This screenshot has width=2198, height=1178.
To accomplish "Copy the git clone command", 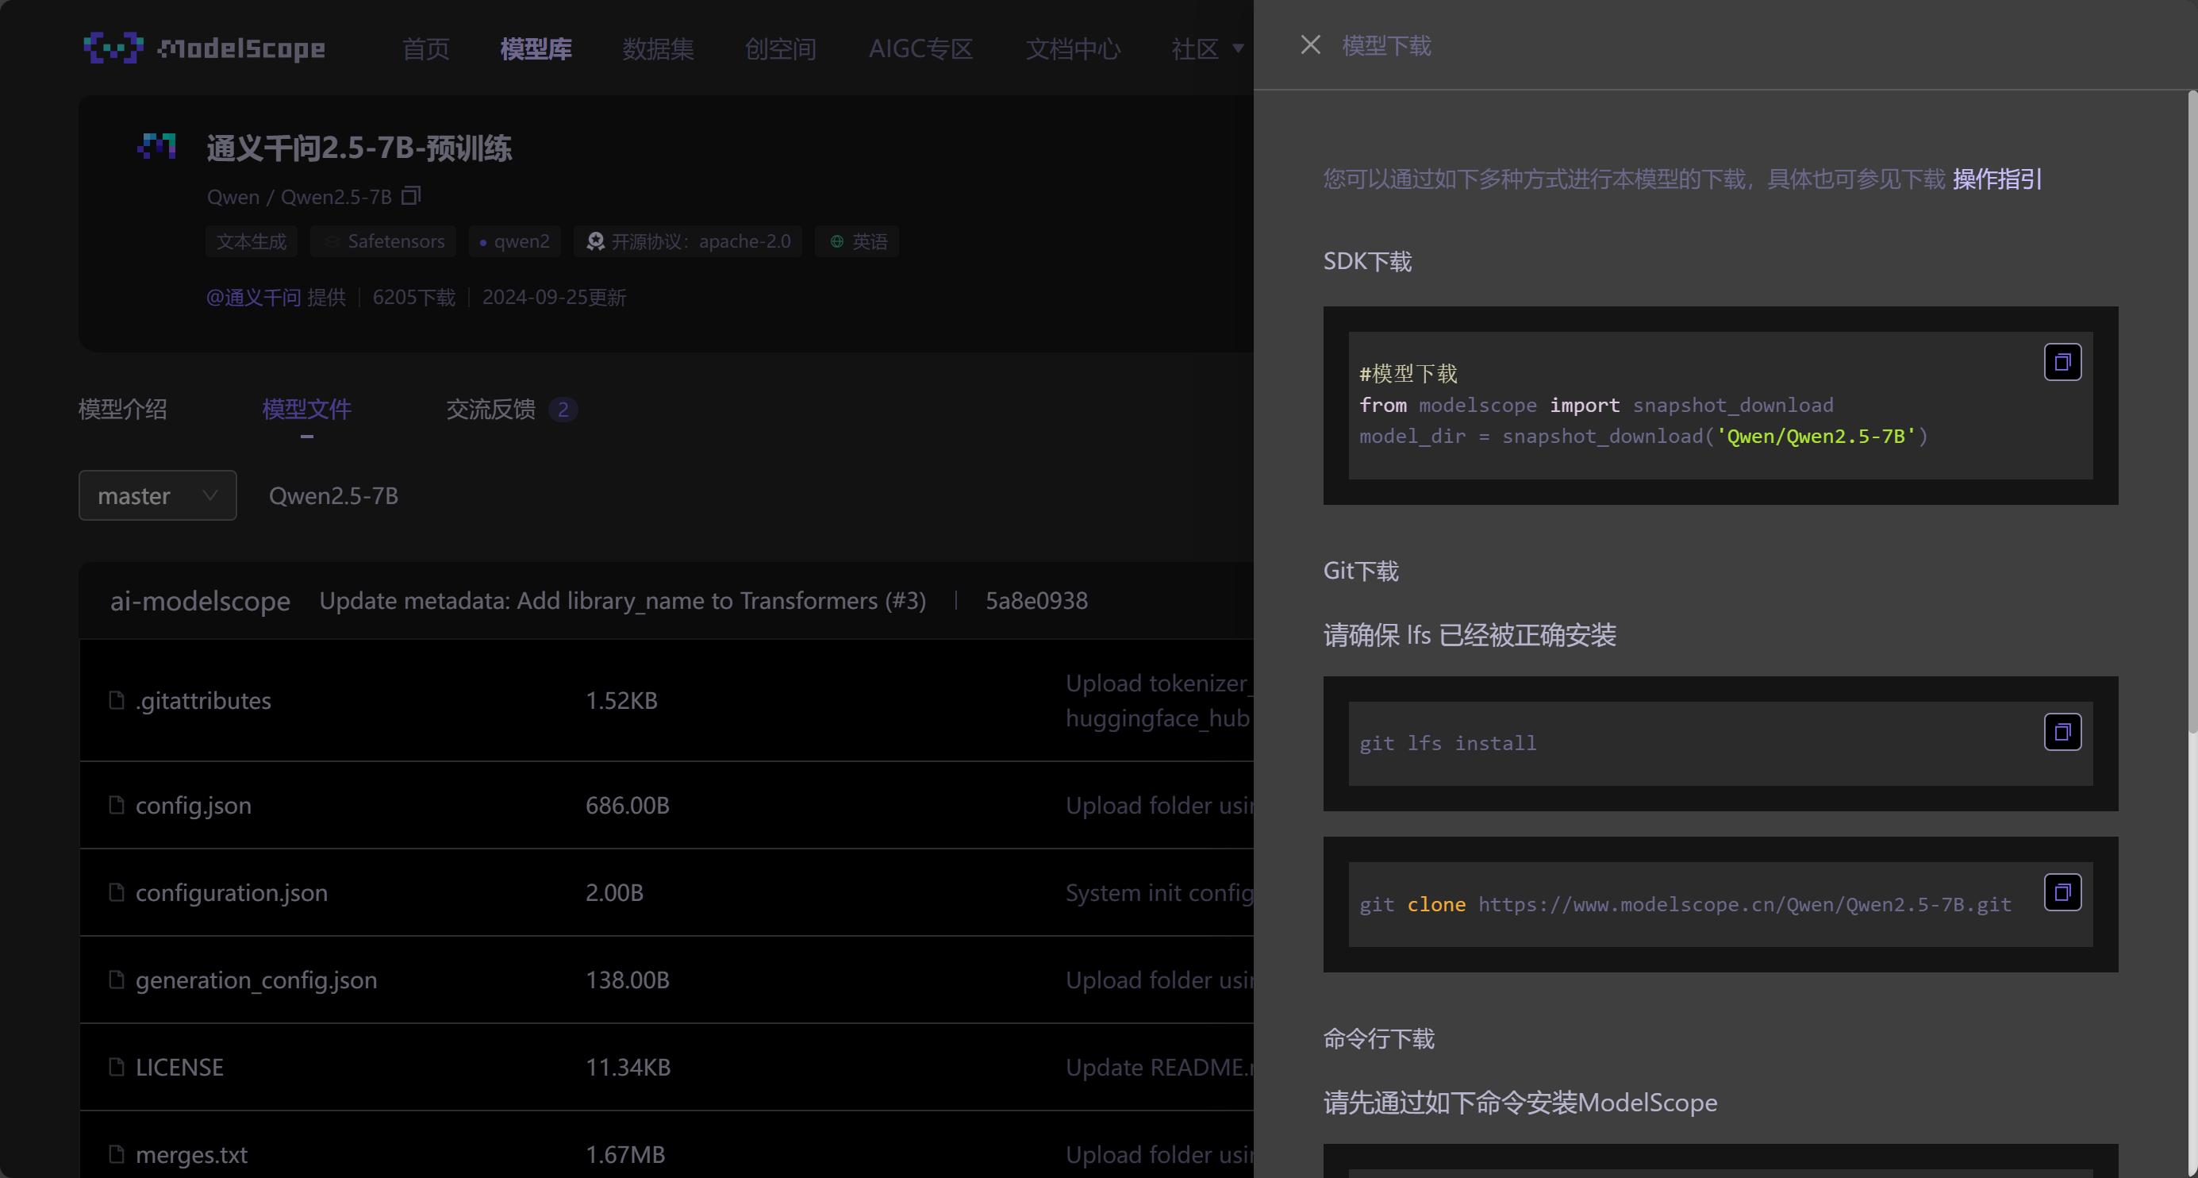I will click(x=2062, y=892).
